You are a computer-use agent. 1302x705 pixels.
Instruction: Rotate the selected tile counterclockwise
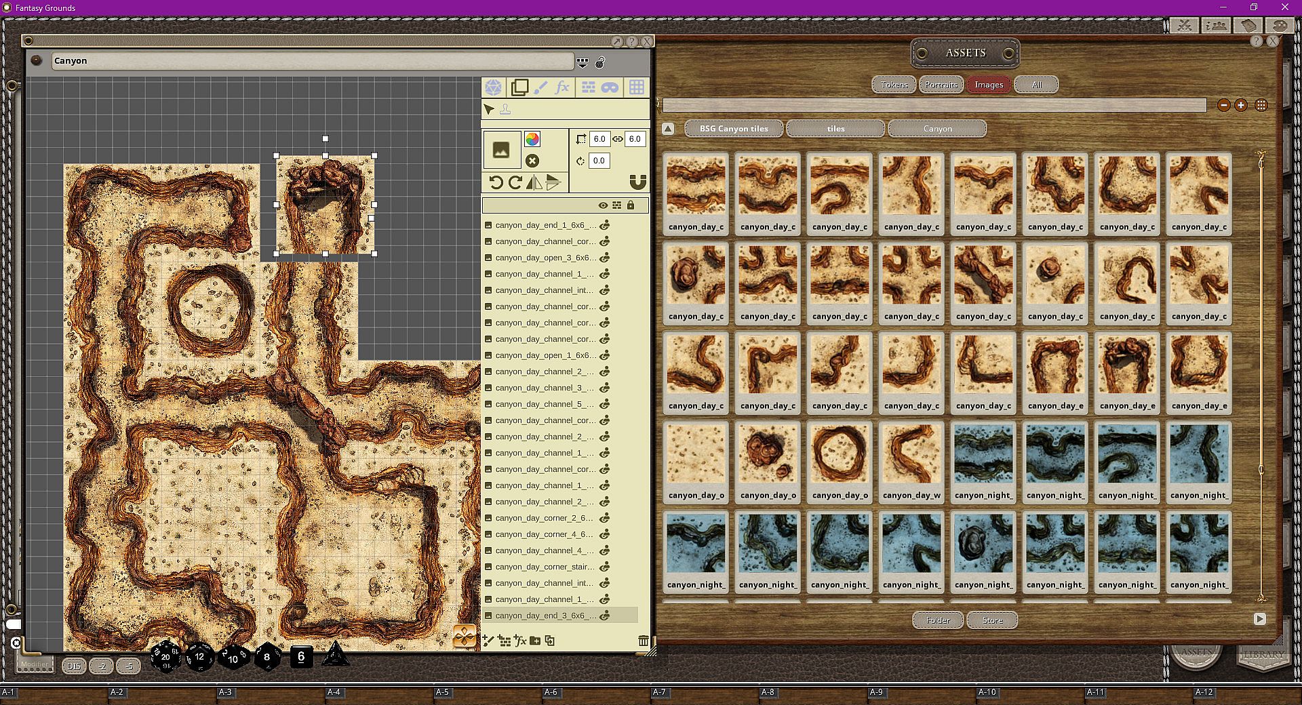(496, 182)
